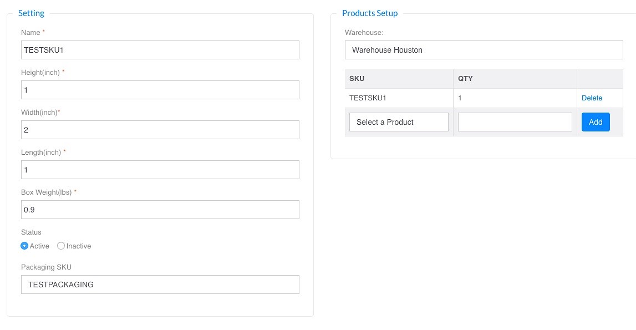Open the Packaging SKU dropdown showing TESTPACKAGING
Image resolution: width=636 pixels, height=330 pixels.
tap(160, 285)
